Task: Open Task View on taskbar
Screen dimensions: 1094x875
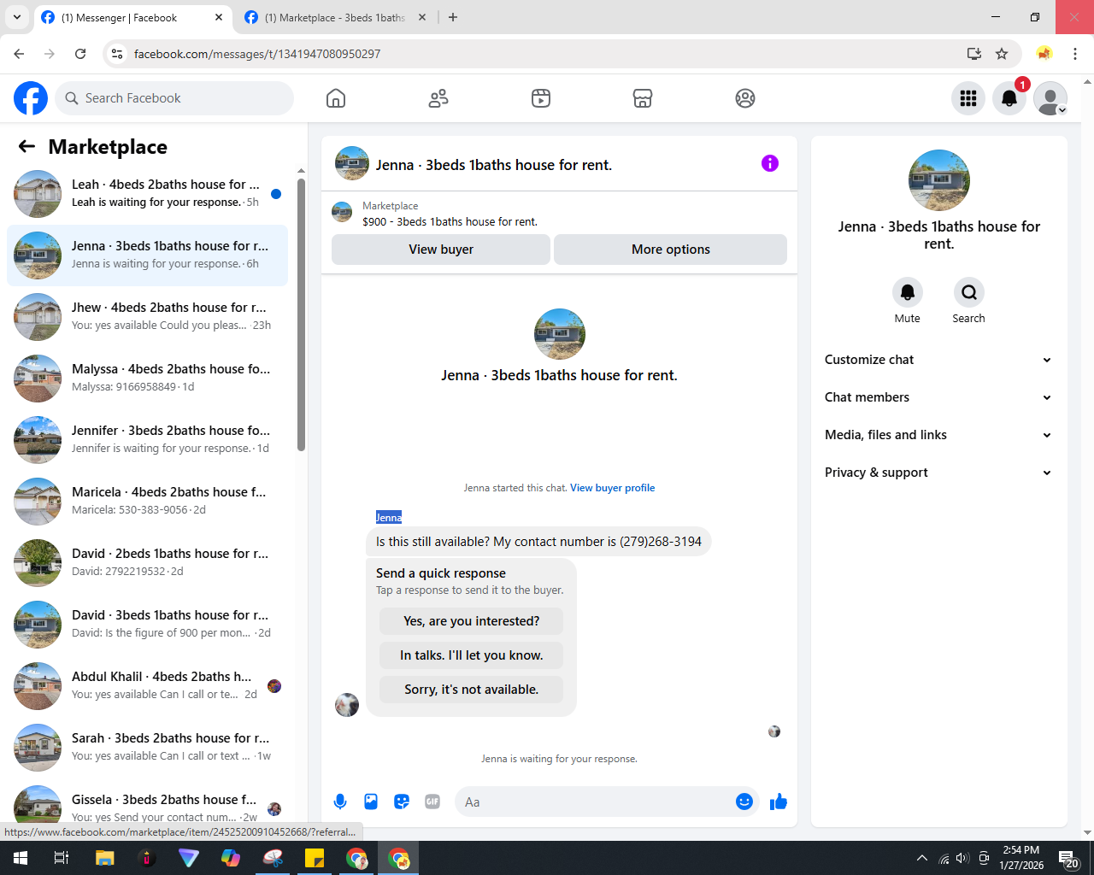Action: point(62,858)
